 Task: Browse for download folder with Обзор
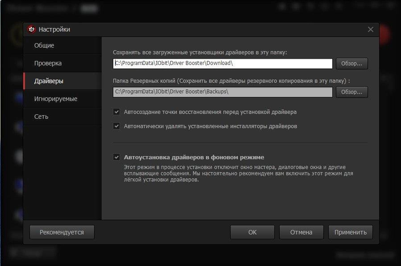click(x=351, y=64)
